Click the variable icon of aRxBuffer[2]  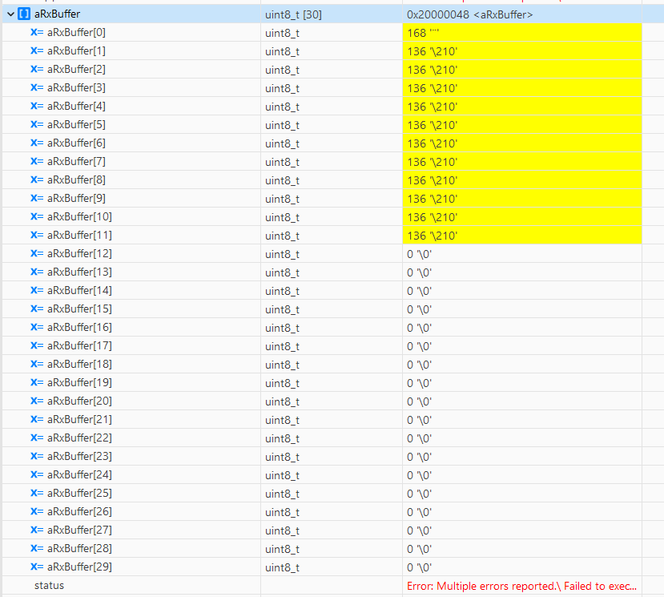(x=37, y=69)
